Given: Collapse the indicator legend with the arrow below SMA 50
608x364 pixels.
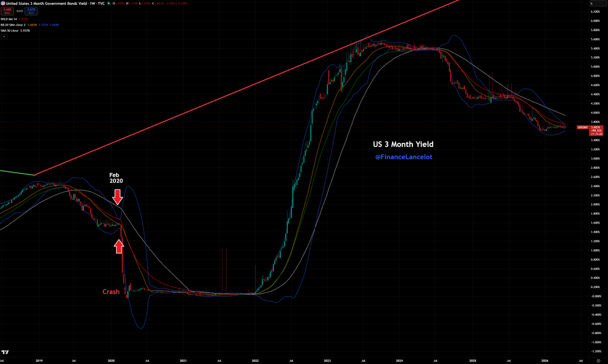Looking at the screenshot, I should click(4, 37).
